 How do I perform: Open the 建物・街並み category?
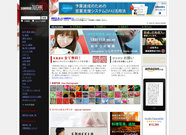pos(27,39)
